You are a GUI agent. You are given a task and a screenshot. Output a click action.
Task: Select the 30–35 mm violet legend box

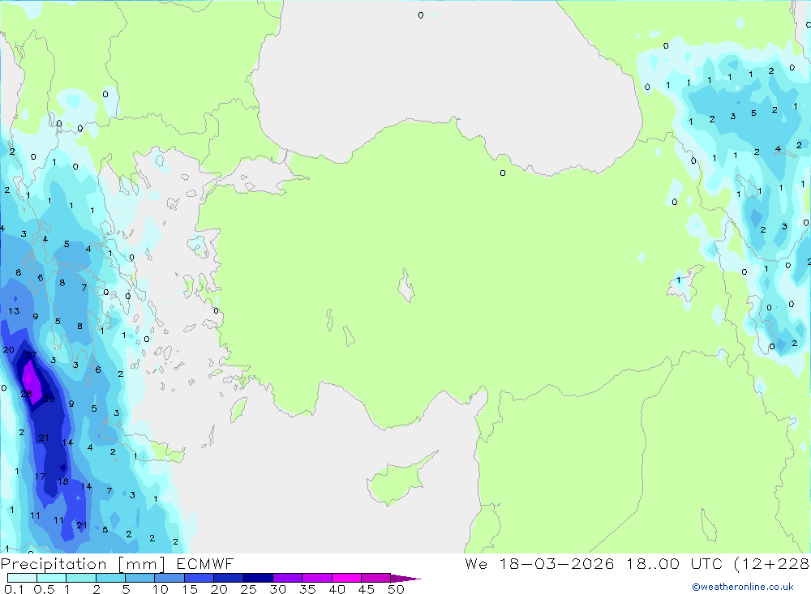click(x=288, y=578)
